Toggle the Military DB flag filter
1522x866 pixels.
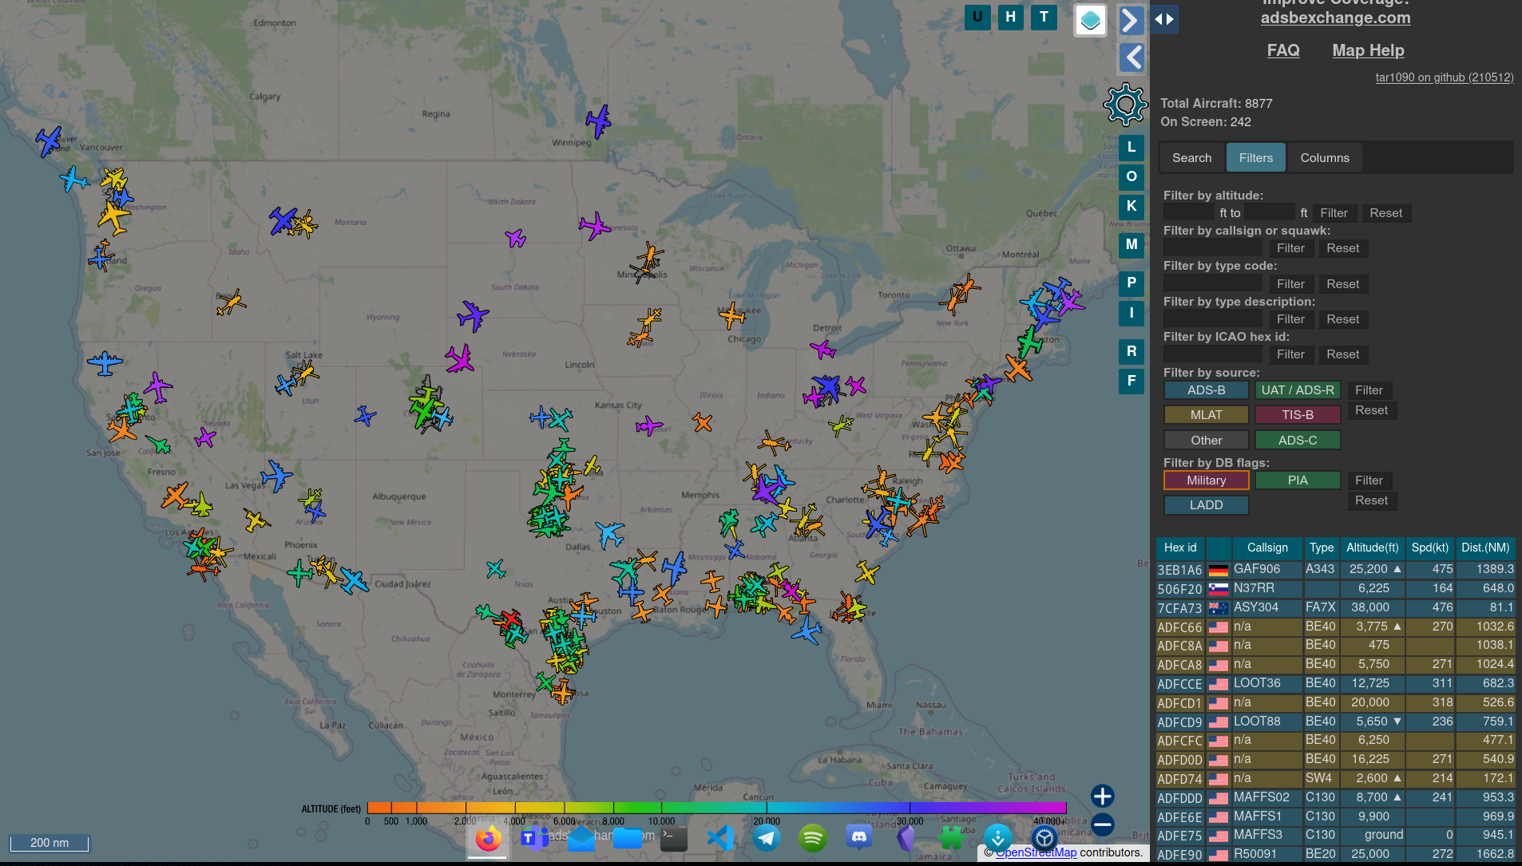(1206, 480)
